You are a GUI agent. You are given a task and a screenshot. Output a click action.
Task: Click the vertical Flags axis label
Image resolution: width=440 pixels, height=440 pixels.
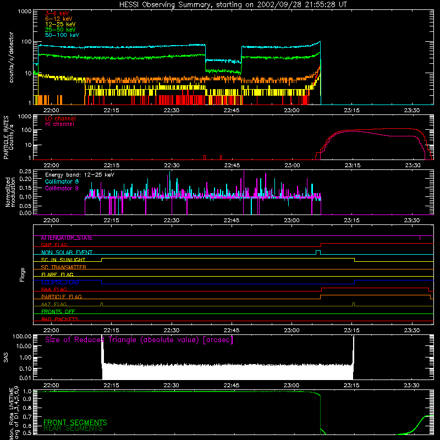click(23, 274)
